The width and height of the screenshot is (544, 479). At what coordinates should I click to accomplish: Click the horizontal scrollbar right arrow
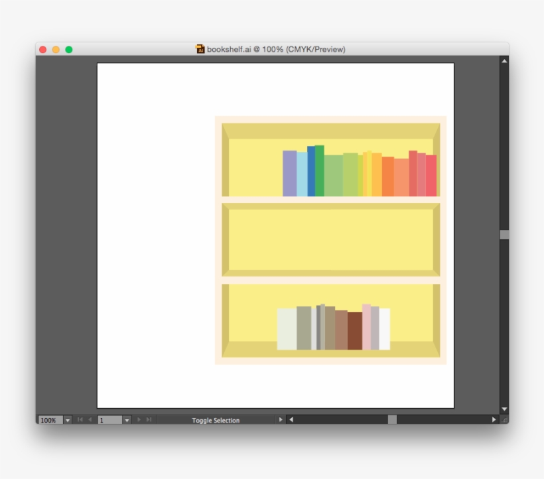click(494, 420)
